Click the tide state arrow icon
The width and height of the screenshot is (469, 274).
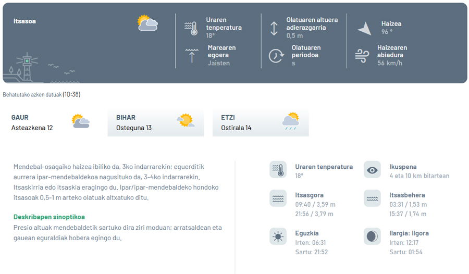click(x=192, y=55)
